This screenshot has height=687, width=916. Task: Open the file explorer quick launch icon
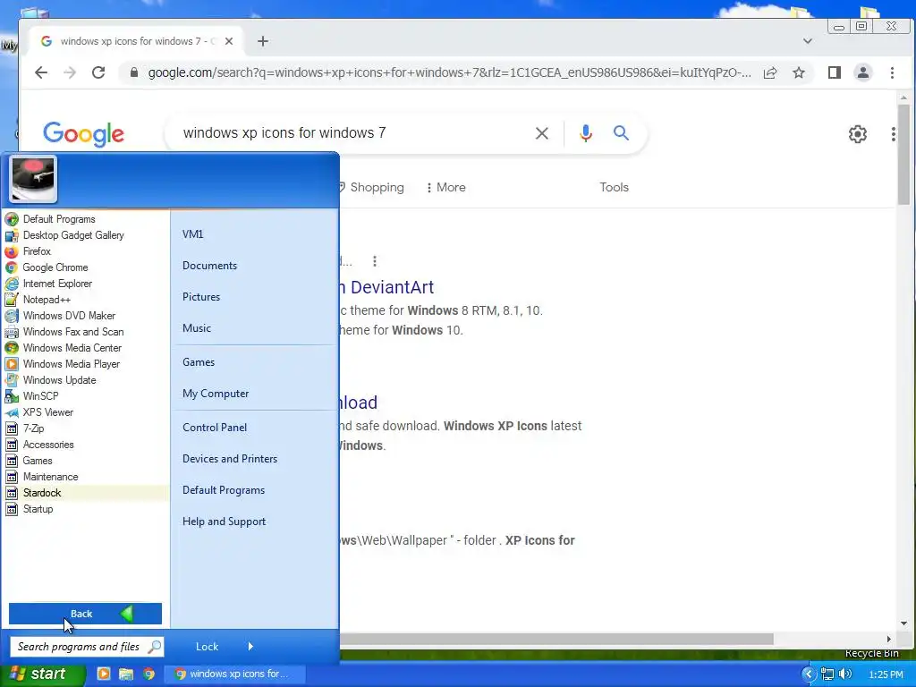click(126, 674)
